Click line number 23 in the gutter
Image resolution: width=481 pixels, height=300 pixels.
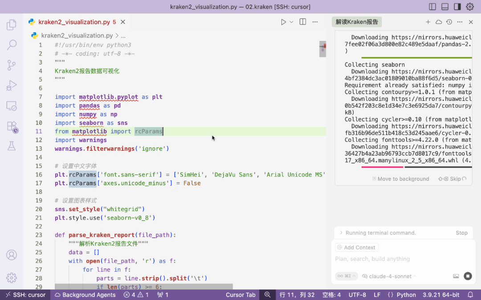tap(39, 235)
